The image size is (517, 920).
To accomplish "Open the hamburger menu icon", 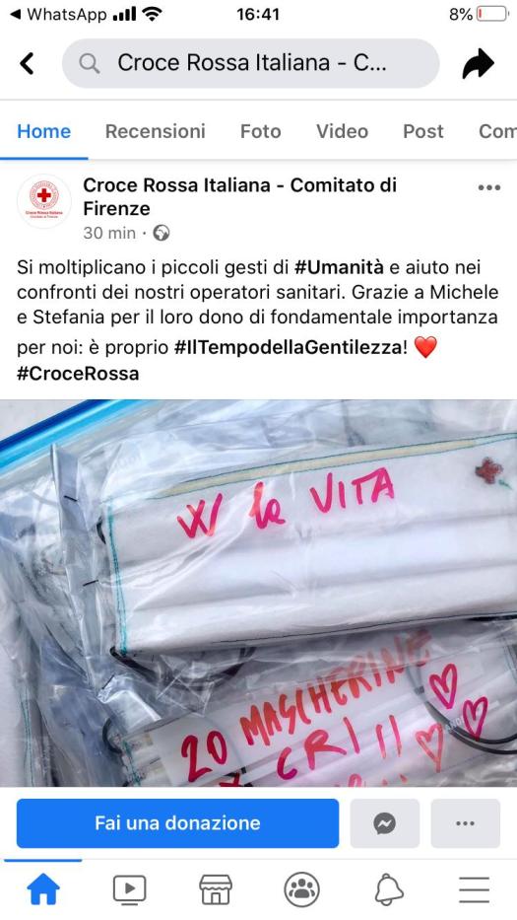I will [475, 889].
